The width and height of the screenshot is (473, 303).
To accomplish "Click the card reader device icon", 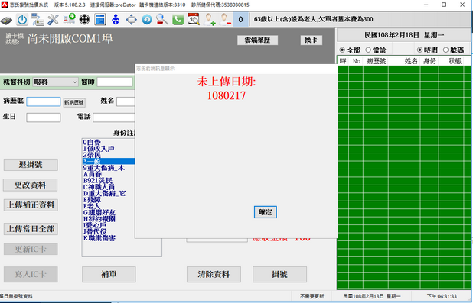I will click(6, 20).
